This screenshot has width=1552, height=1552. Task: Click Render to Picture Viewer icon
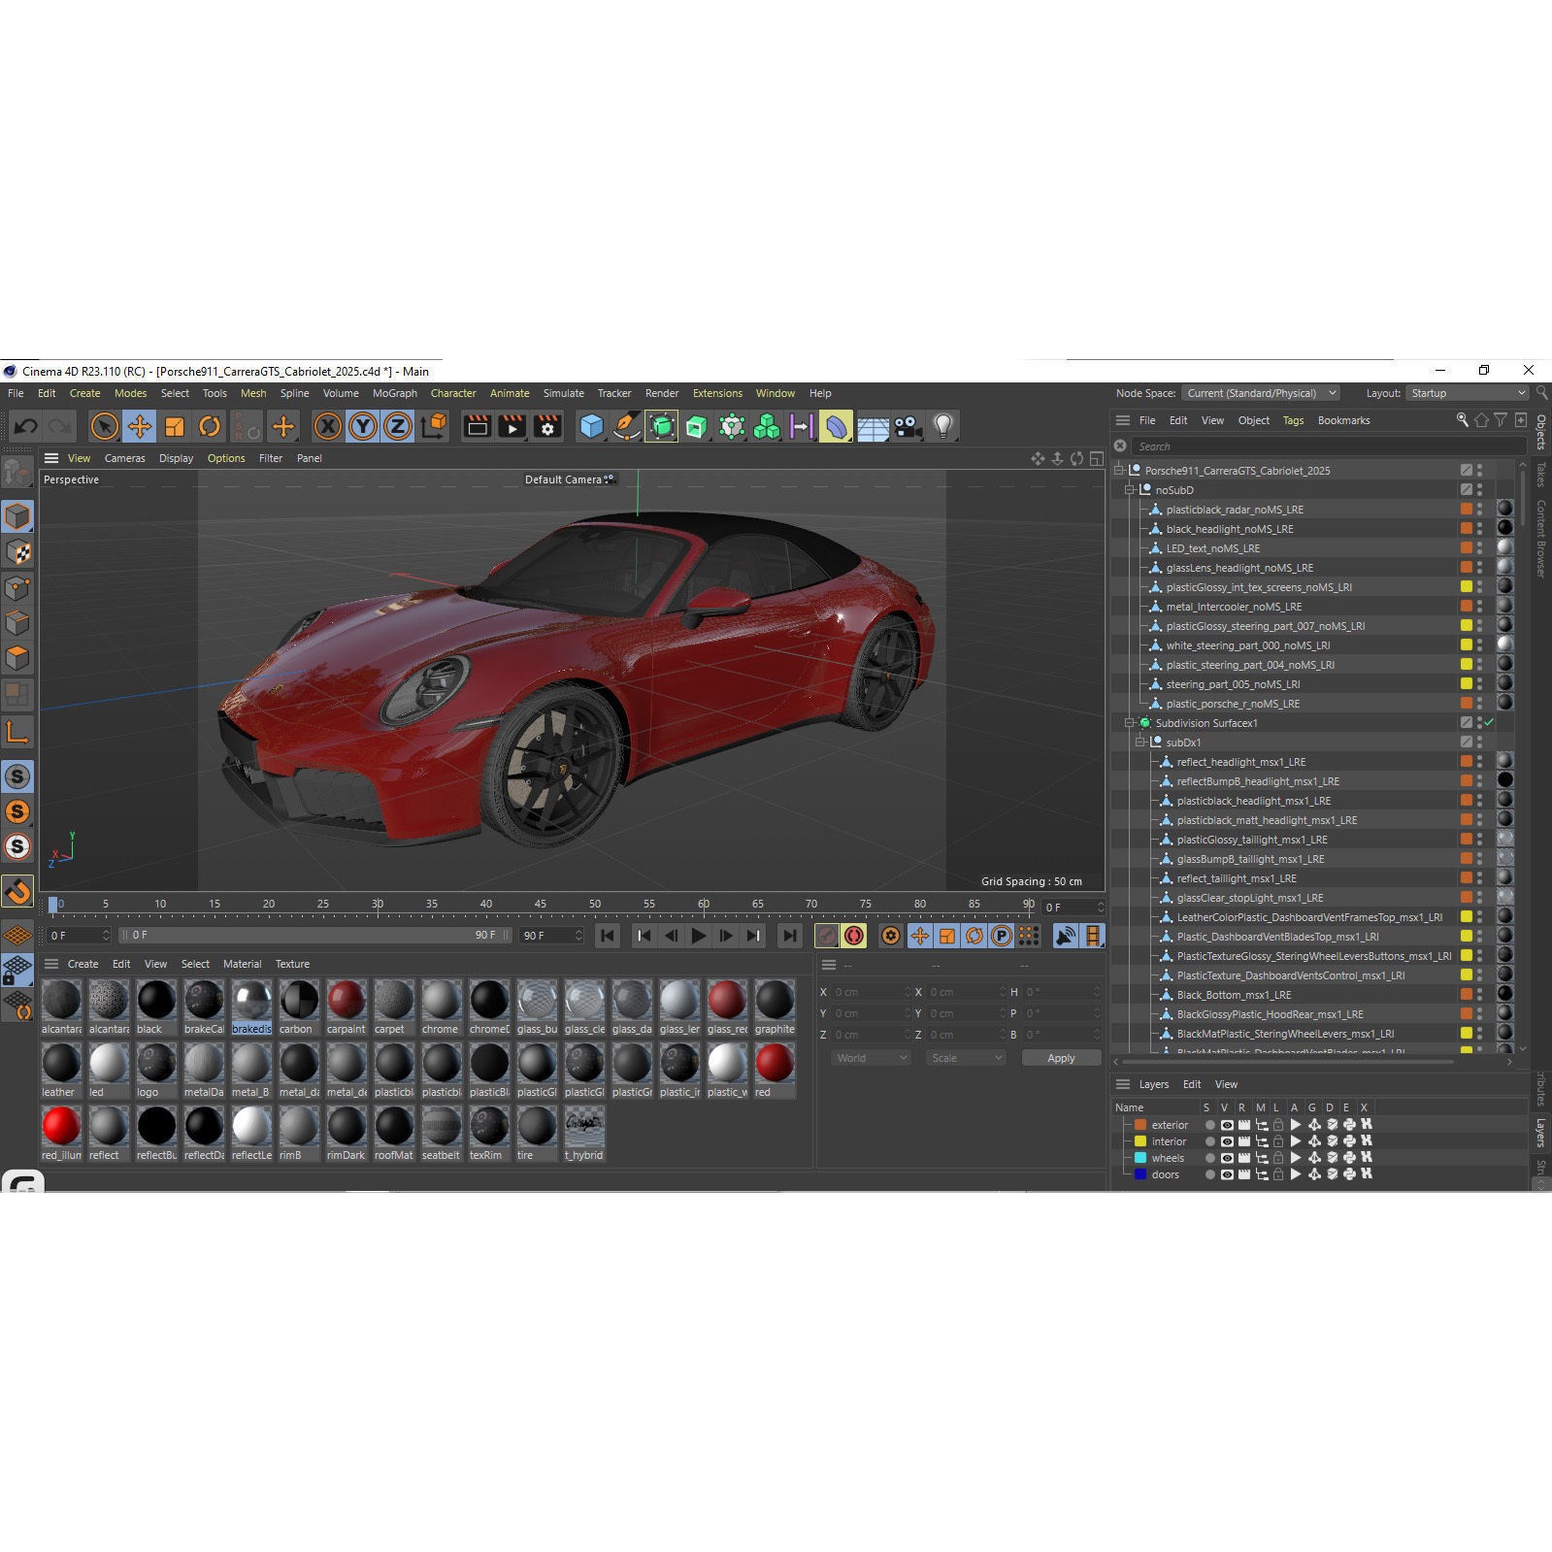(x=512, y=426)
